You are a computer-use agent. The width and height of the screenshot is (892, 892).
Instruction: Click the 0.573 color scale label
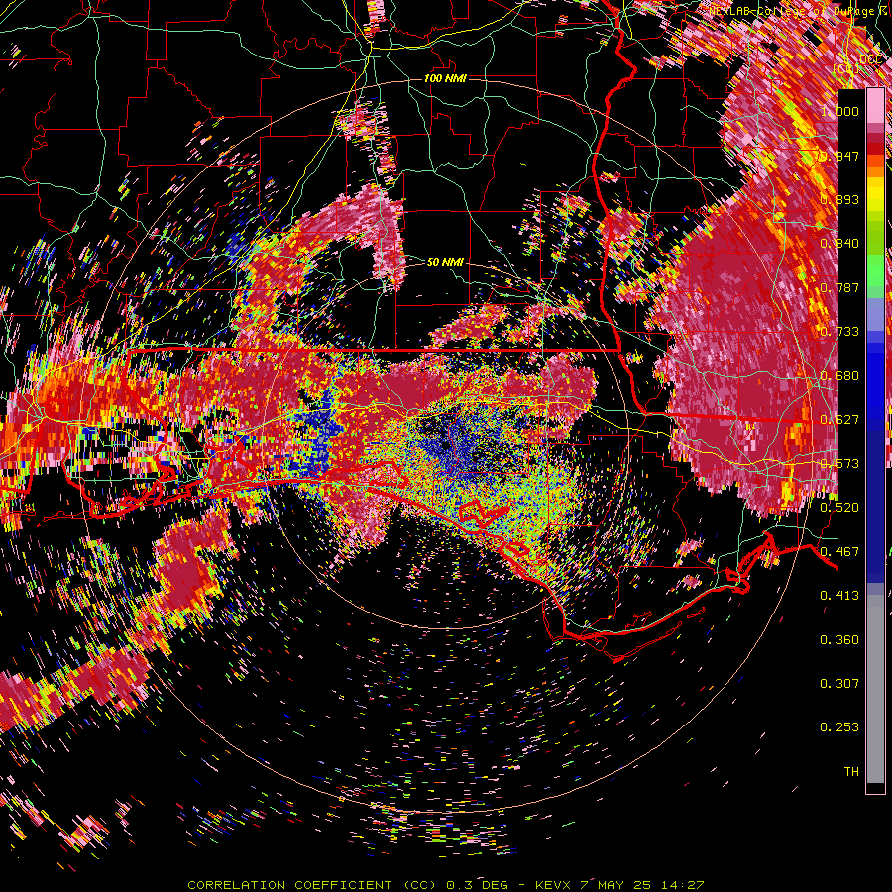(x=839, y=464)
